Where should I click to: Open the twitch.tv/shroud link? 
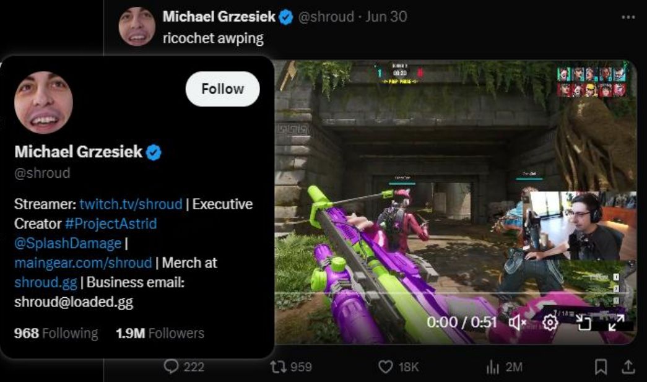(x=131, y=204)
